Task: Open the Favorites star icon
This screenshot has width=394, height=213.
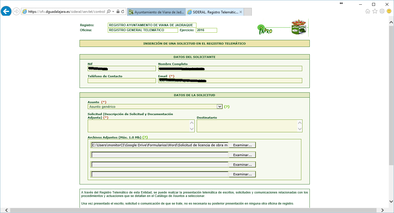Action: [x=375, y=11]
